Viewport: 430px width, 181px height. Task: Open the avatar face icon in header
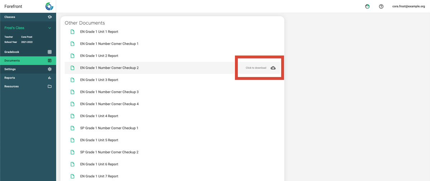coord(367,6)
